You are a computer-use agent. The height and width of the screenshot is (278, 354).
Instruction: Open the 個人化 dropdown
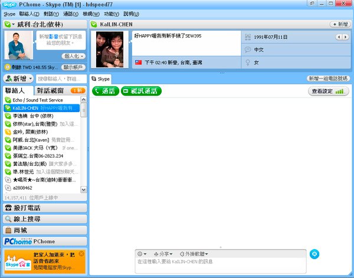[74, 56]
